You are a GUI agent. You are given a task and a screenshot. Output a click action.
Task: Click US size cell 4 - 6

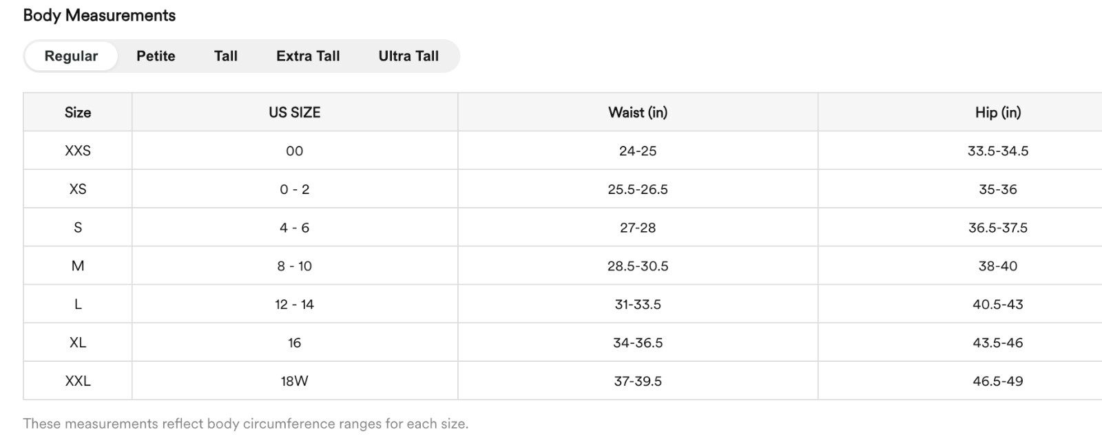click(x=295, y=228)
